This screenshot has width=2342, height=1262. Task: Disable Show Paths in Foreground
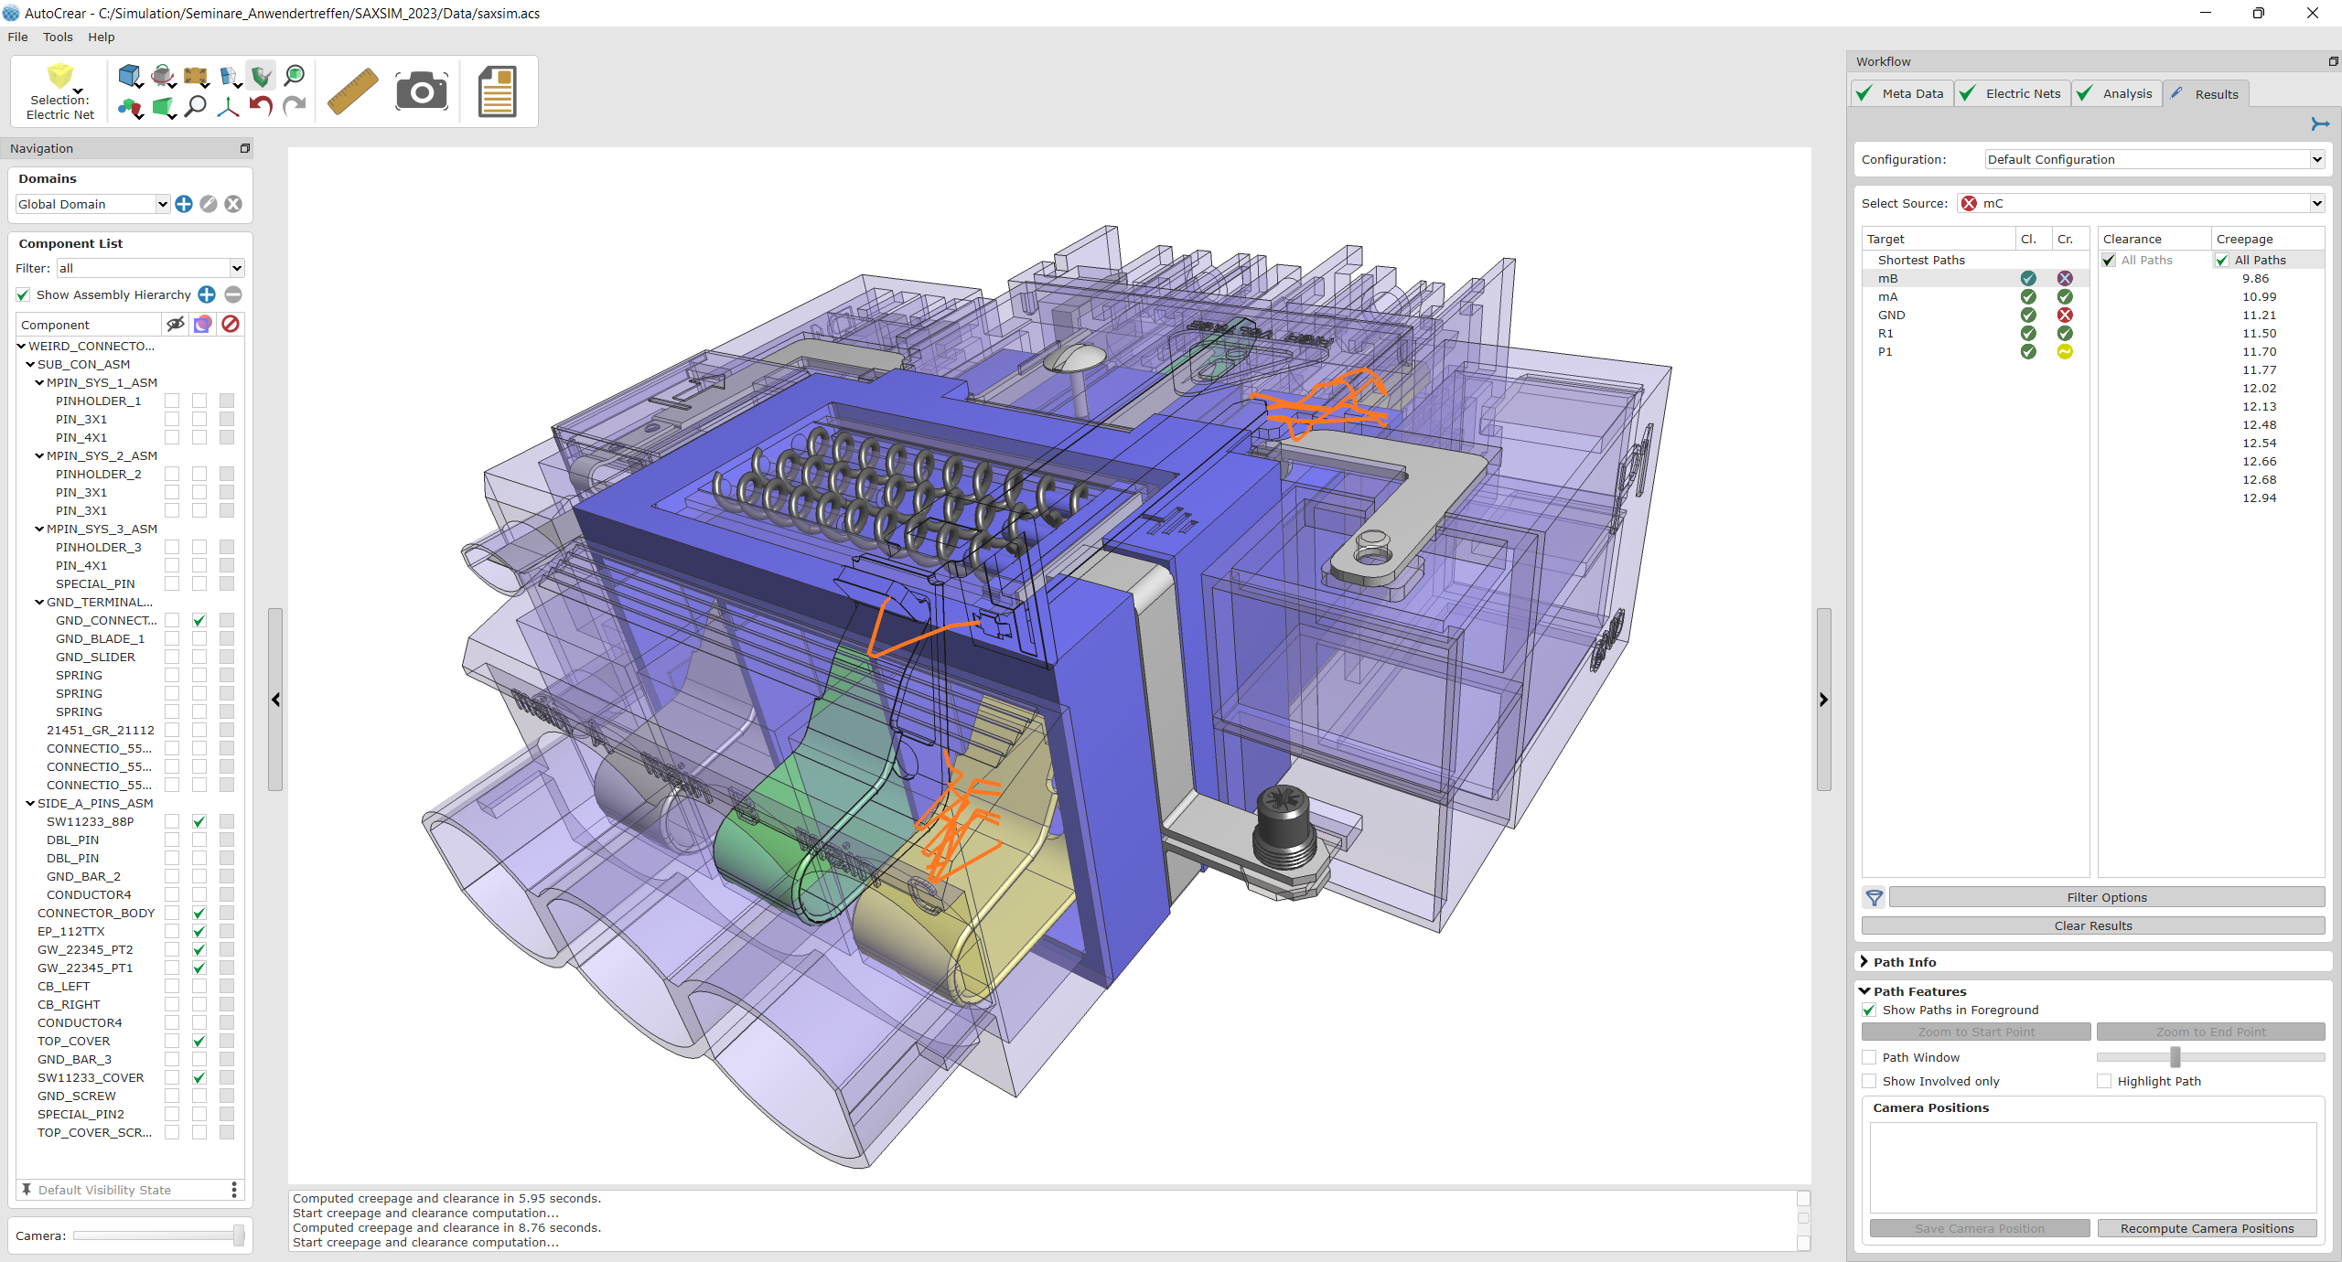(1869, 1010)
